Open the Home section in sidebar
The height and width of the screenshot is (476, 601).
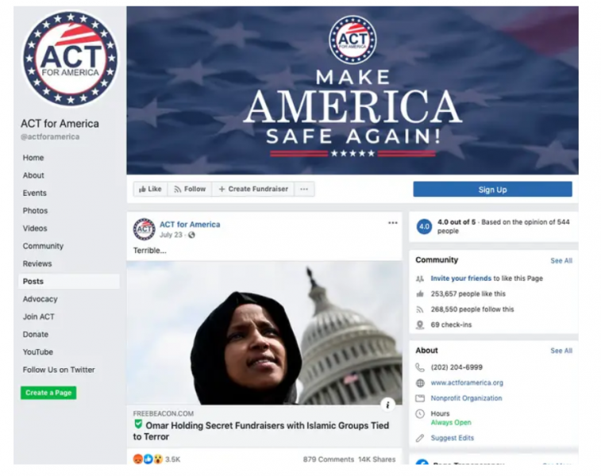tap(33, 158)
